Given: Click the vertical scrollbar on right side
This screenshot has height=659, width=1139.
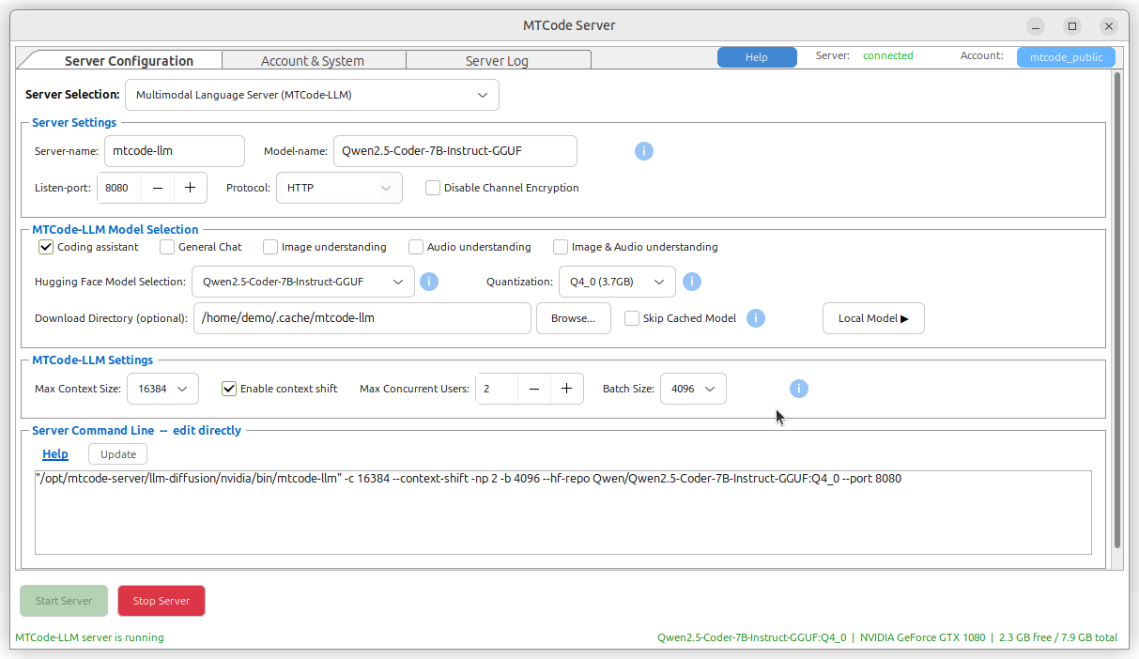Looking at the screenshot, I should click(x=1116, y=310).
